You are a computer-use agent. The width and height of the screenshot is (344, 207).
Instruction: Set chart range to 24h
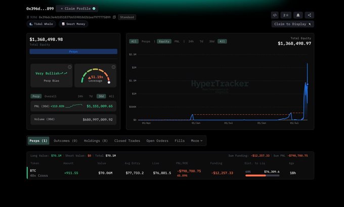pyautogui.click(x=191, y=41)
